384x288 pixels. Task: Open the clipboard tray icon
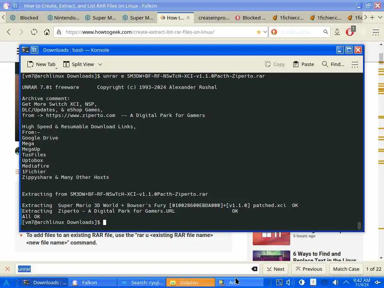279,283
